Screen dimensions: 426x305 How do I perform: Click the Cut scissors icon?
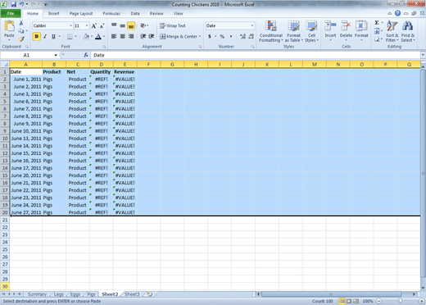(21, 23)
